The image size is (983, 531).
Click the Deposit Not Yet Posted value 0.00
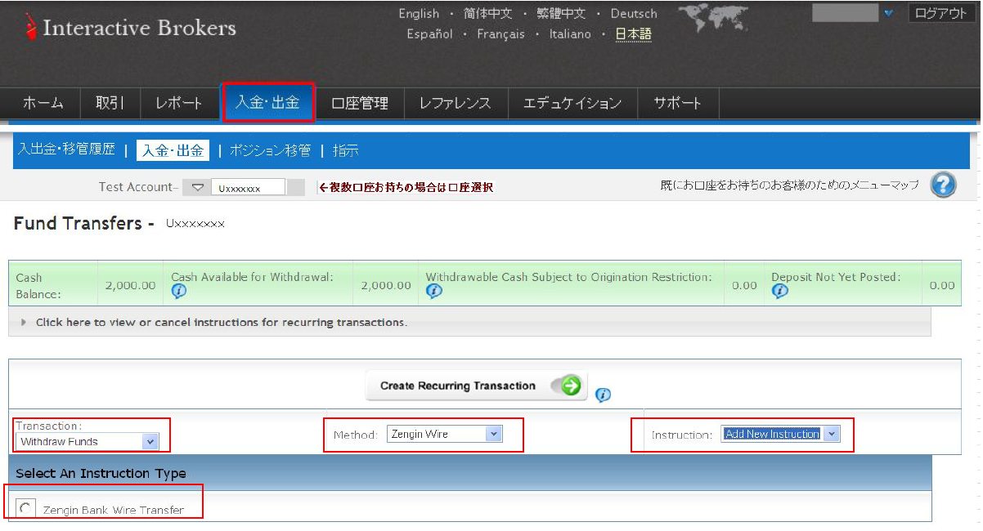(x=942, y=285)
